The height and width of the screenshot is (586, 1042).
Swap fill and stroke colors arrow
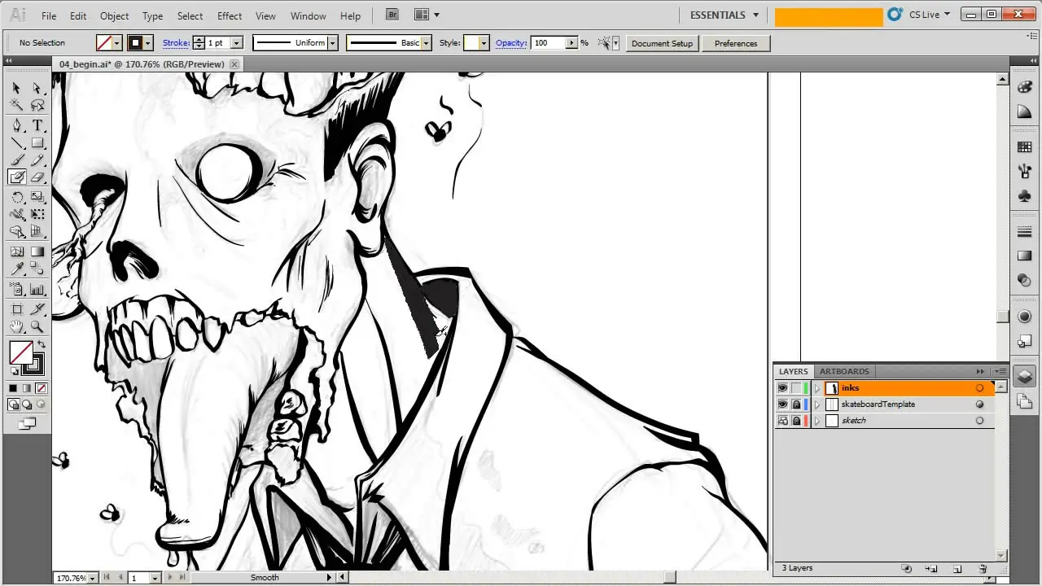(x=42, y=345)
